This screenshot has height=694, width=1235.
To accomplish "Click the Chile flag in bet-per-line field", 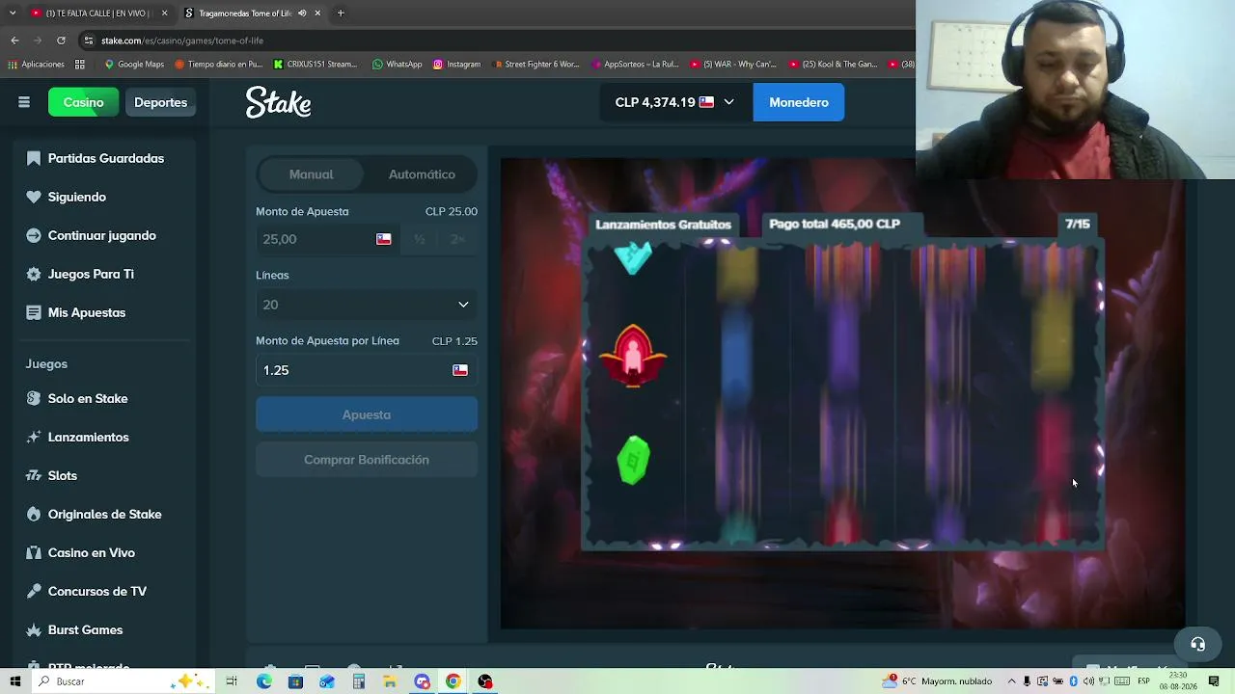I will click(x=460, y=370).
